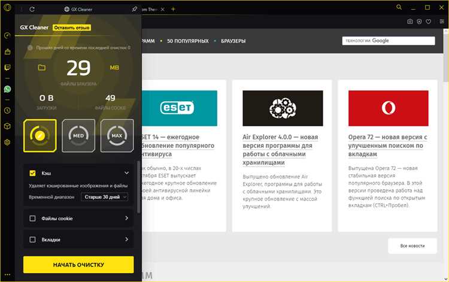Open Easy Setup sliders icon

tap(442, 22)
